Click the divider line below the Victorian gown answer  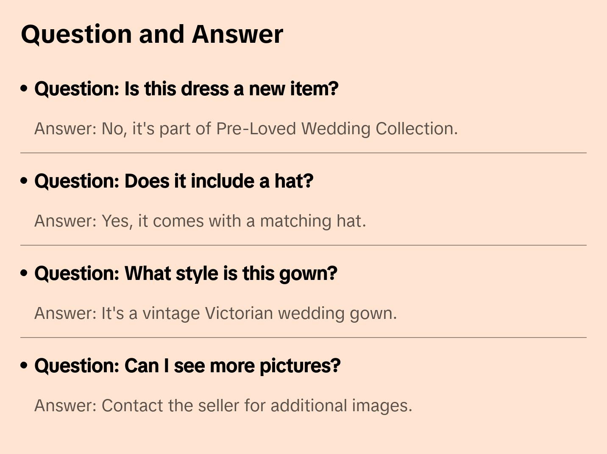pos(303,338)
